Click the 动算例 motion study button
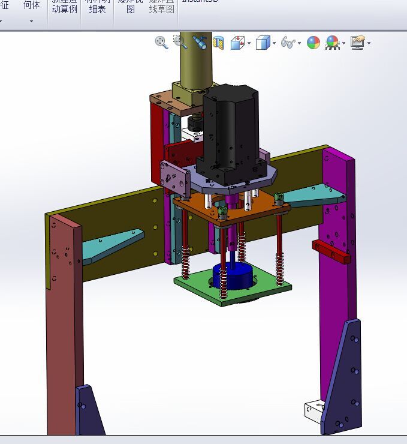This screenshot has height=444, width=407. (x=64, y=7)
